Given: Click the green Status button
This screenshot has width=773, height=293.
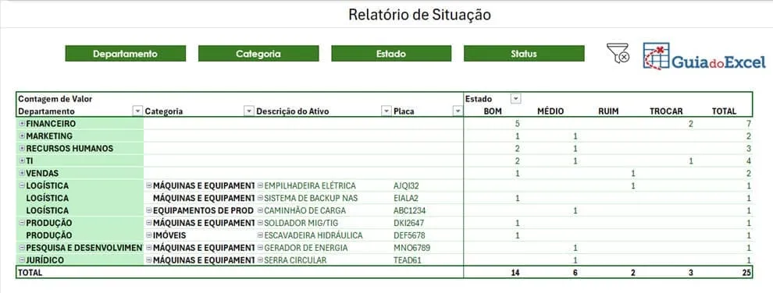Looking at the screenshot, I should click(524, 54).
